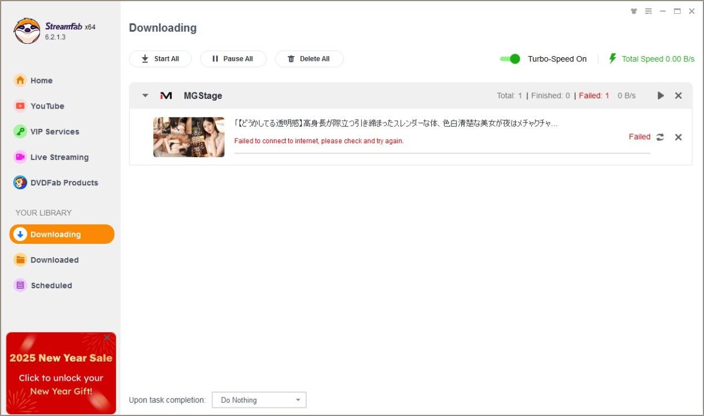Click the 'Finished: 0' counter text
The width and height of the screenshot is (704, 416).
click(x=550, y=96)
